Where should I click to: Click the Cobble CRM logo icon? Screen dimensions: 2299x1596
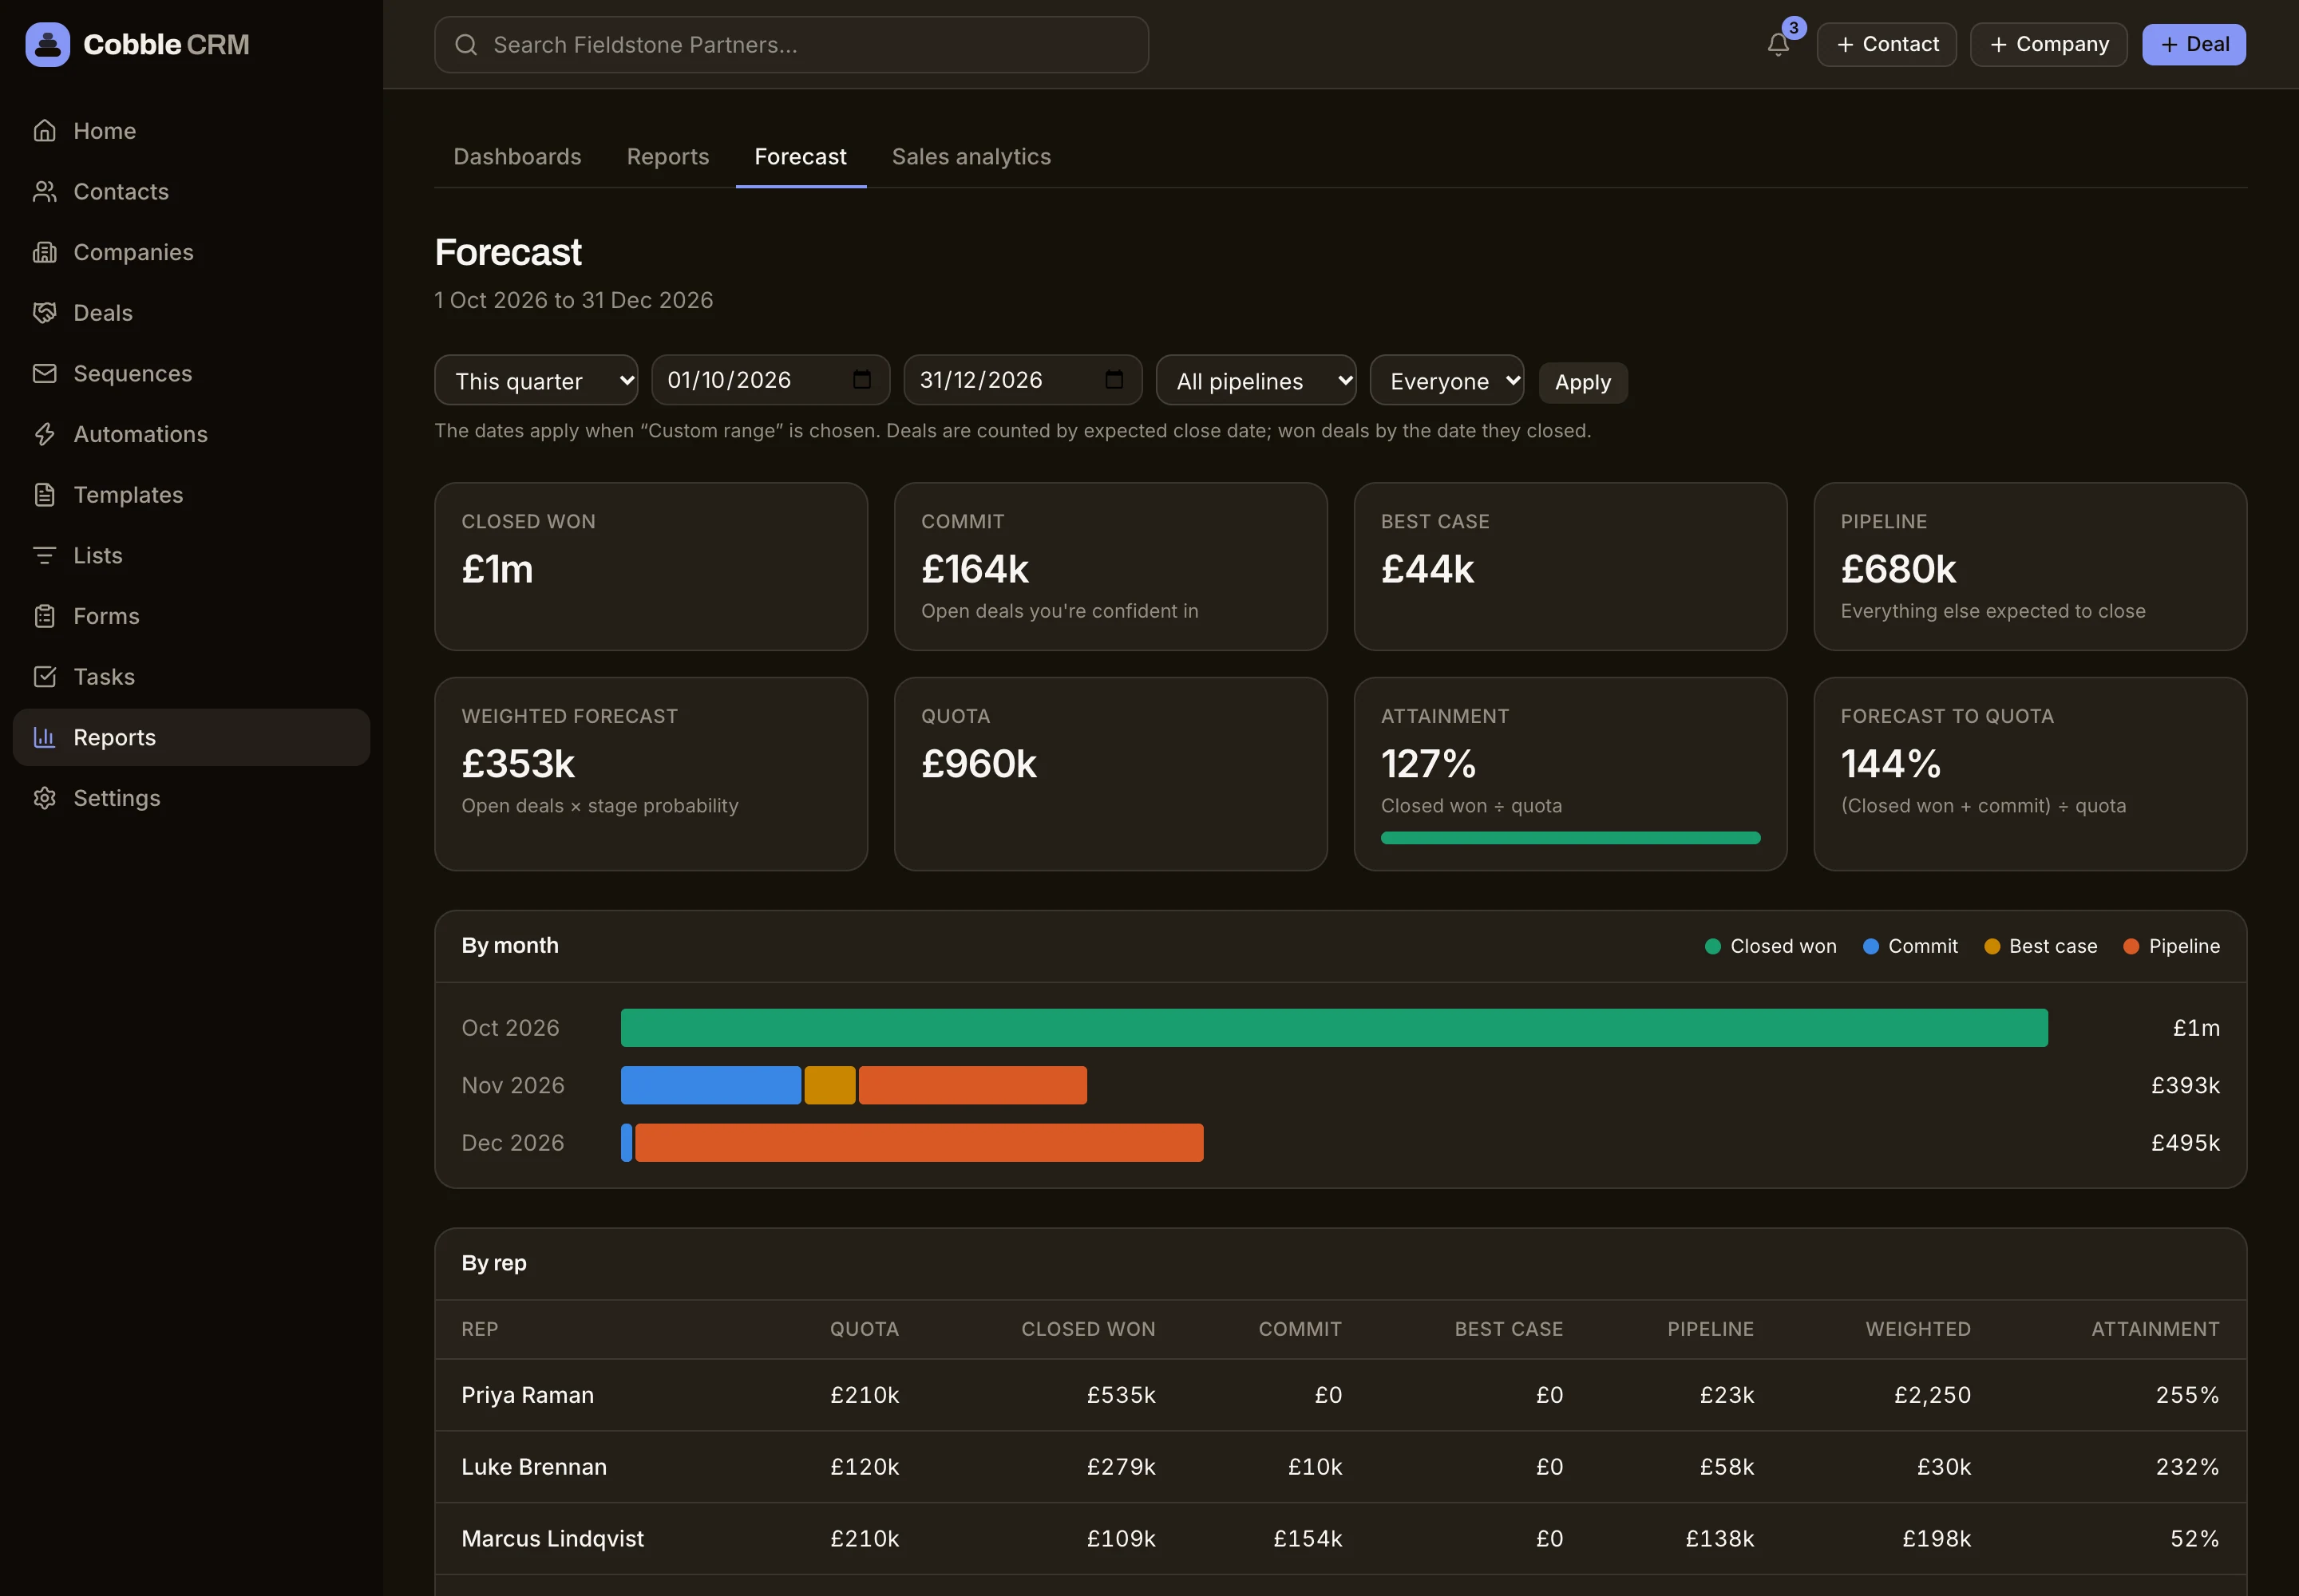pyautogui.click(x=47, y=44)
